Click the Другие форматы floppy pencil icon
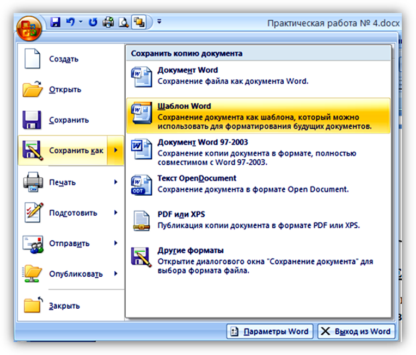The height and width of the screenshot is (355, 416). click(x=142, y=257)
